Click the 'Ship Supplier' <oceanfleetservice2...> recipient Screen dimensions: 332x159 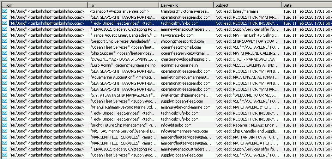pos(123,53)
